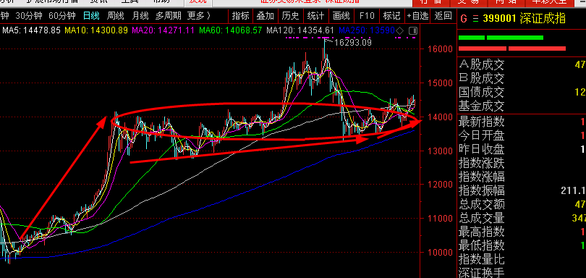Click the 标记 mark button
The width and height of the screenshot is (586, 278).
pyautogui.click(x=391, y=16)
